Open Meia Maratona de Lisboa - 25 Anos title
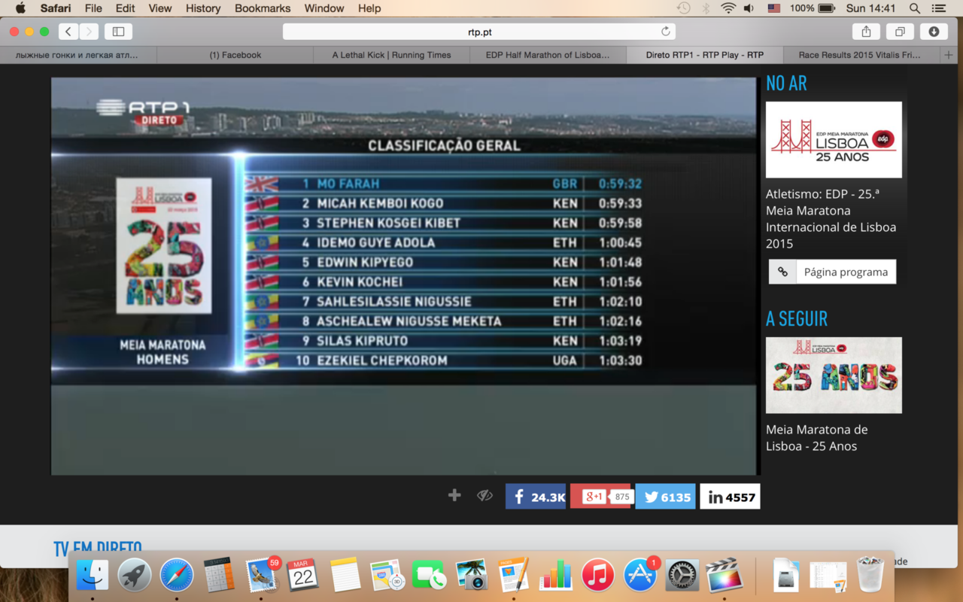 point(816,438)
